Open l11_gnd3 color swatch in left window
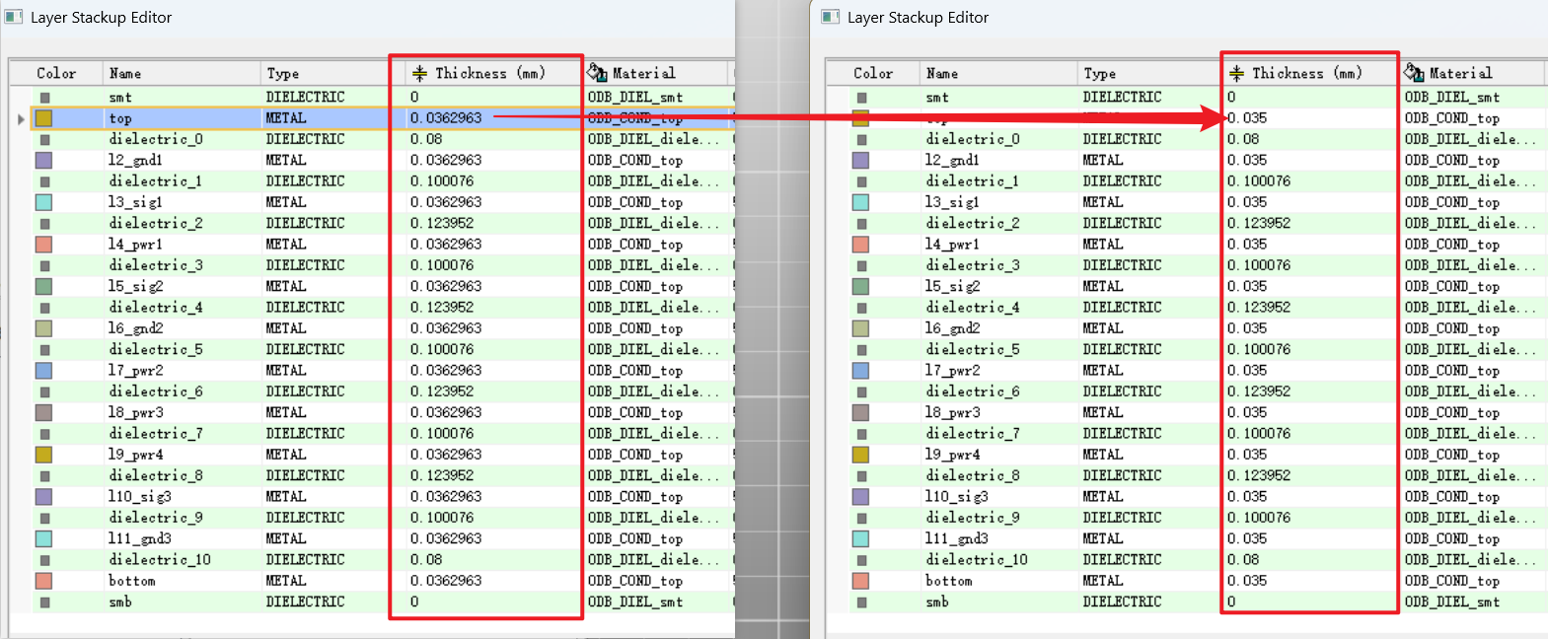The height and width of the screenshot is (639, 1548). click(43, 538)
